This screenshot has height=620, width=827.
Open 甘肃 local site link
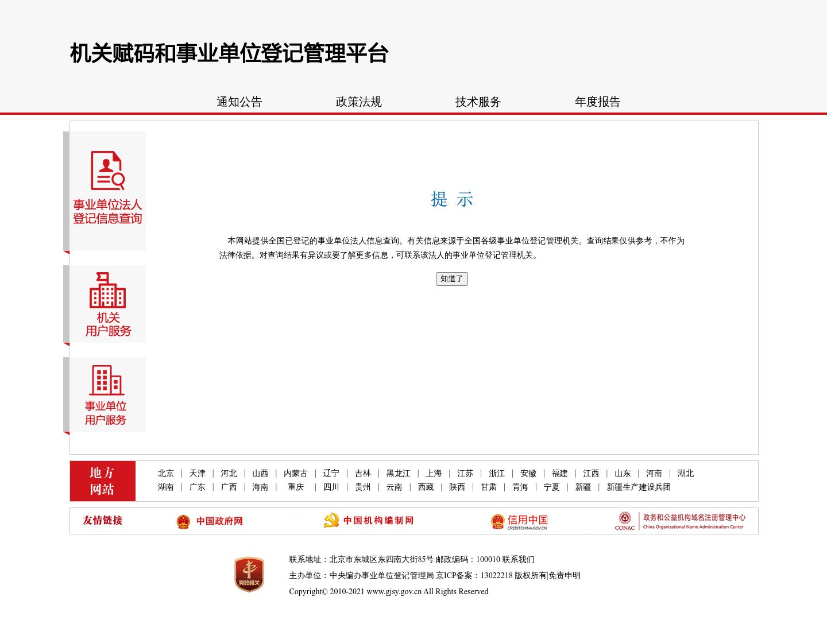tap(489, 487)
